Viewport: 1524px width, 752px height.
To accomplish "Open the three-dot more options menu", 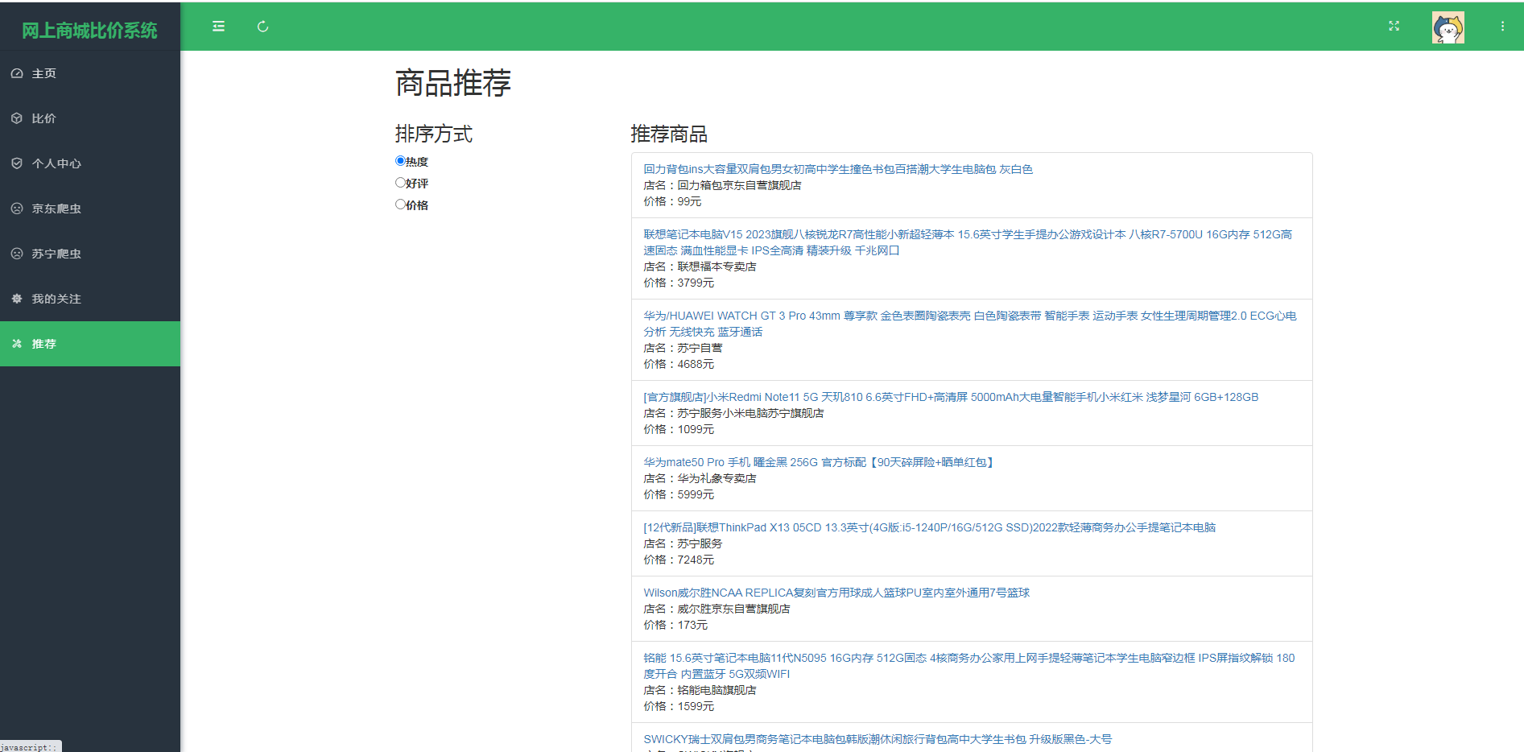I will point(1502,27).
